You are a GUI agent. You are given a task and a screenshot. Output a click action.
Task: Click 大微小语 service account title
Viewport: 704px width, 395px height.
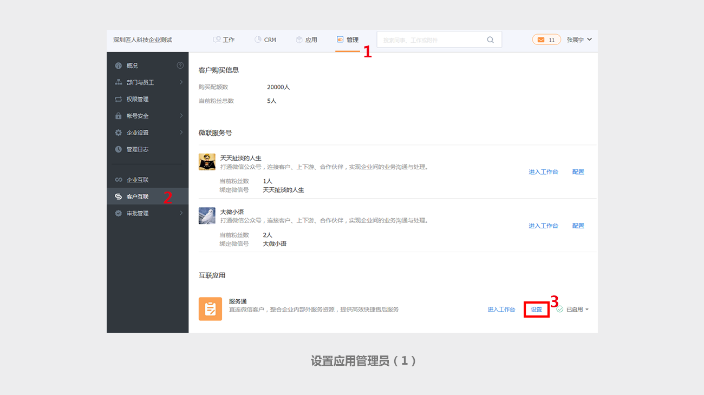click(233, 212)
